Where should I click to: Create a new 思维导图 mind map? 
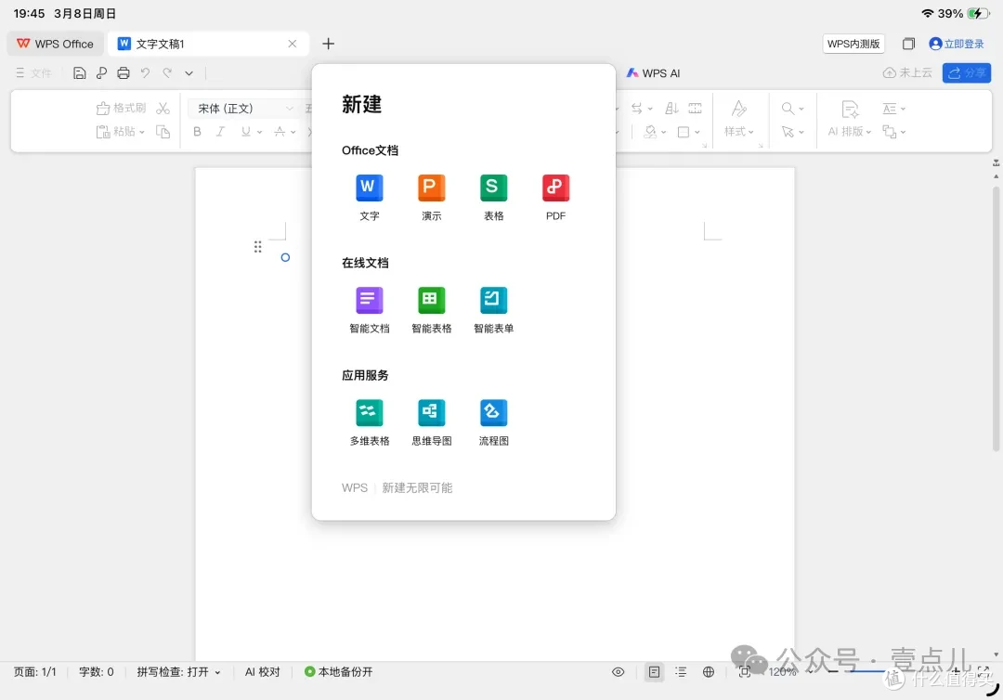431,422
